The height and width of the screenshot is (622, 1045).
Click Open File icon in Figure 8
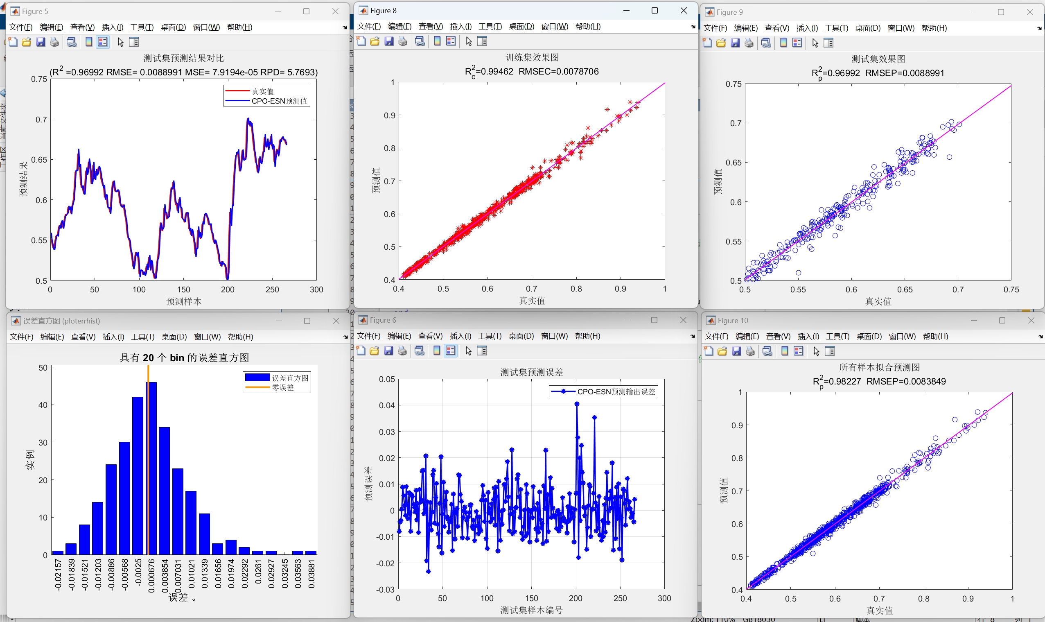(x=375, y=41)
